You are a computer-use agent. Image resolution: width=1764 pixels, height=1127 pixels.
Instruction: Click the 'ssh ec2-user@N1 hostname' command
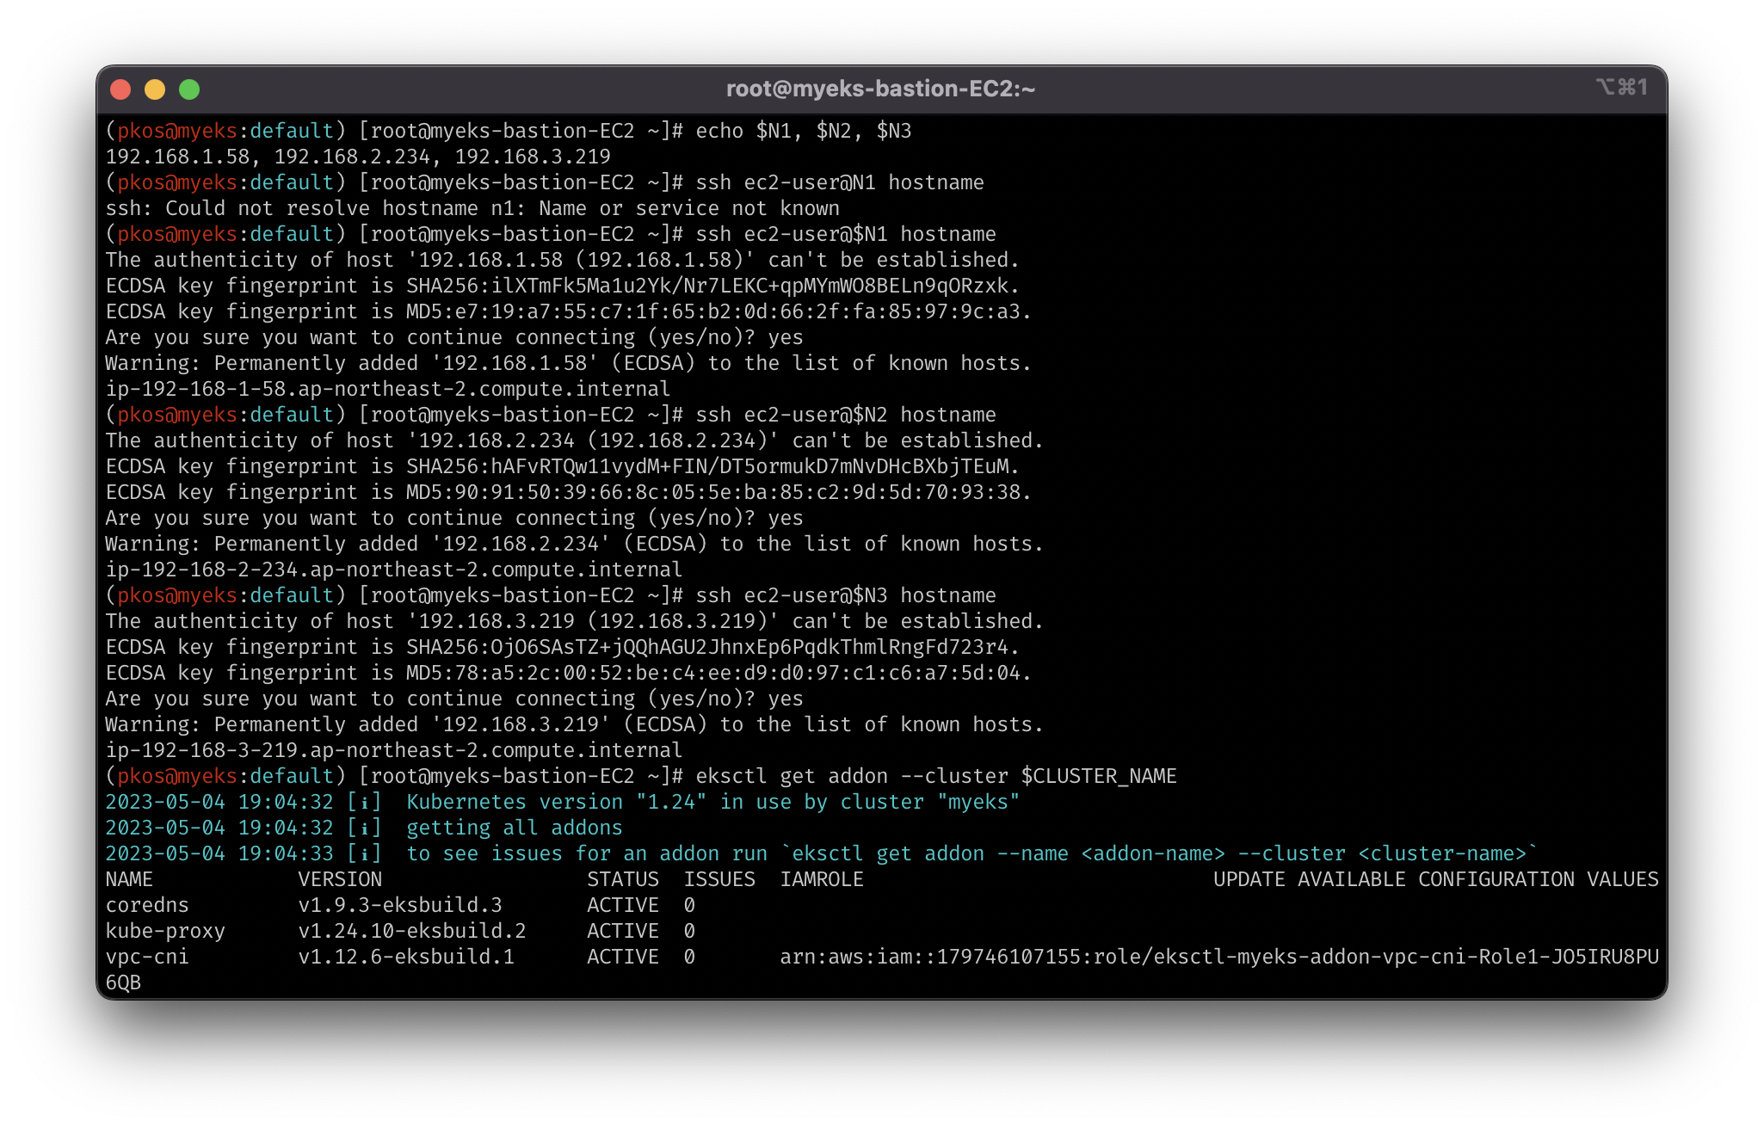(x=840, y=182)
